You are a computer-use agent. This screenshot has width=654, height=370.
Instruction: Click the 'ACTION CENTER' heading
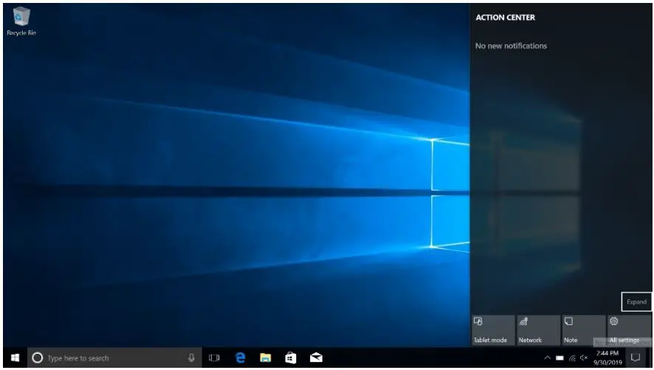505,18
